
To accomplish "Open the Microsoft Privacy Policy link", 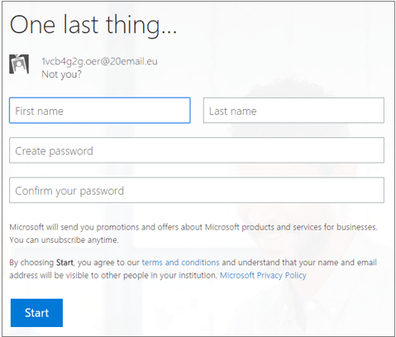I will (x=263, y=275).
